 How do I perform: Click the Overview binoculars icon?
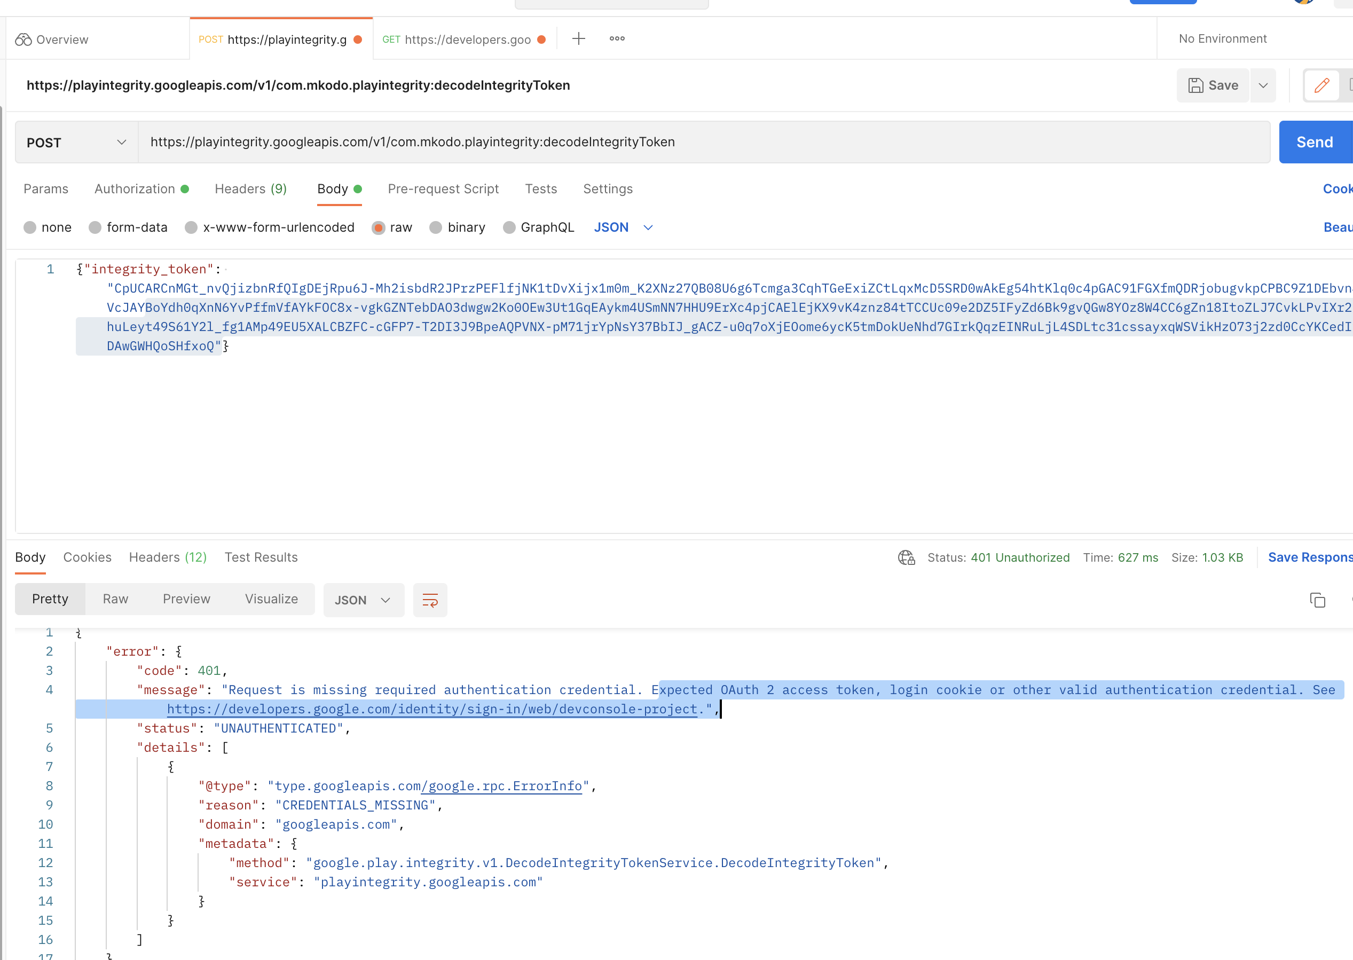click(x=23, y=40)
